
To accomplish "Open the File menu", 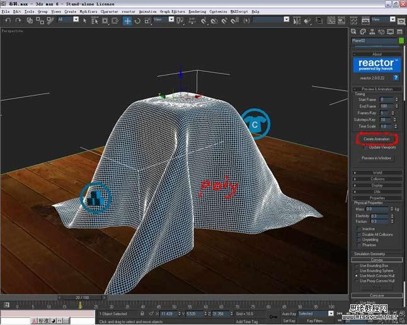I will pos(5,12).
